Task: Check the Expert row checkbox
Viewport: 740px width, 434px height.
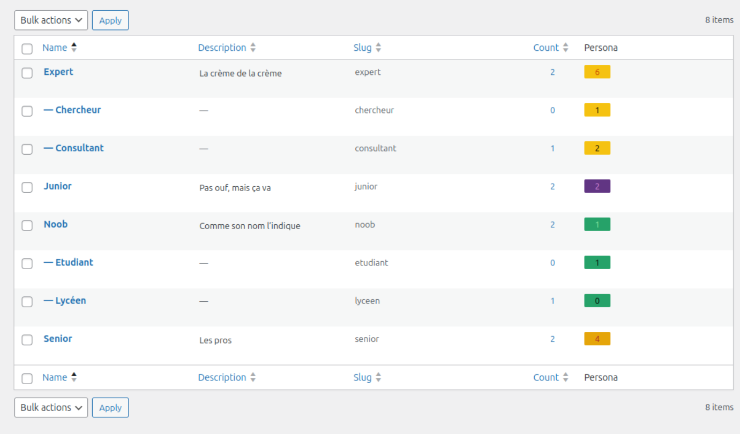Action: point(27,73)
